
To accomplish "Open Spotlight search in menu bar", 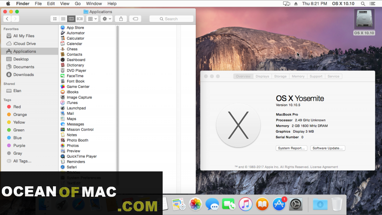I will 363,4.
